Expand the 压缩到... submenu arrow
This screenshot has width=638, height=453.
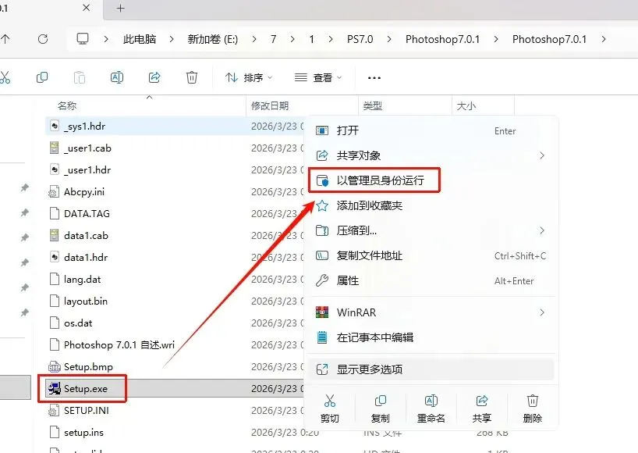pyautogui.click(x=541, y=230)
